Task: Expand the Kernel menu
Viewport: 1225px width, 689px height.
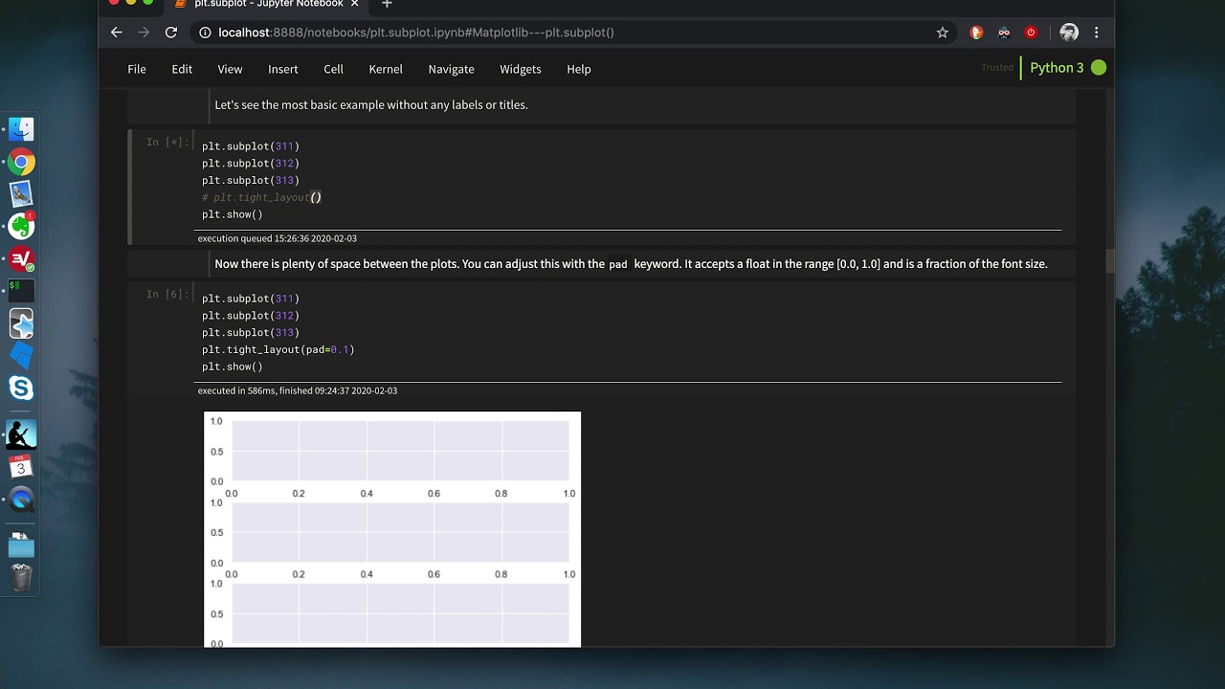Action: (386, 69)
